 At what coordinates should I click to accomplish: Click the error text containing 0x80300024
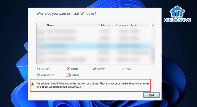93,85
